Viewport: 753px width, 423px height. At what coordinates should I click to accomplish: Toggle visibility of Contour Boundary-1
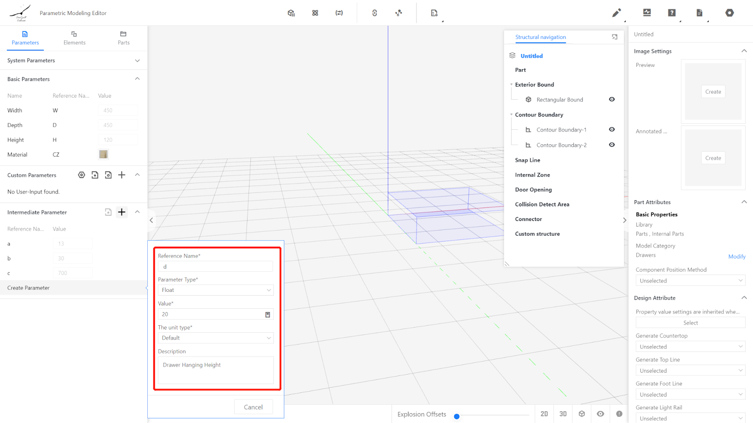pos(612,130)
